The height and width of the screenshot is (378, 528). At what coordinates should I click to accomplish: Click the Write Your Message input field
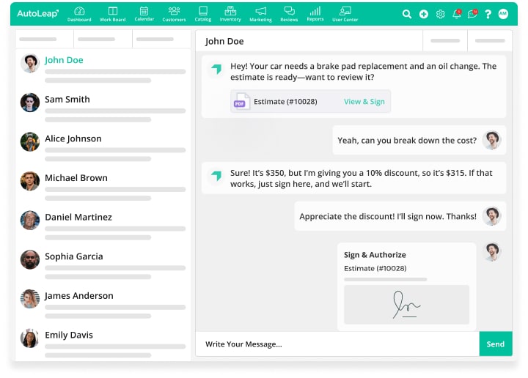pyautogui.click(x=337, y=344)
